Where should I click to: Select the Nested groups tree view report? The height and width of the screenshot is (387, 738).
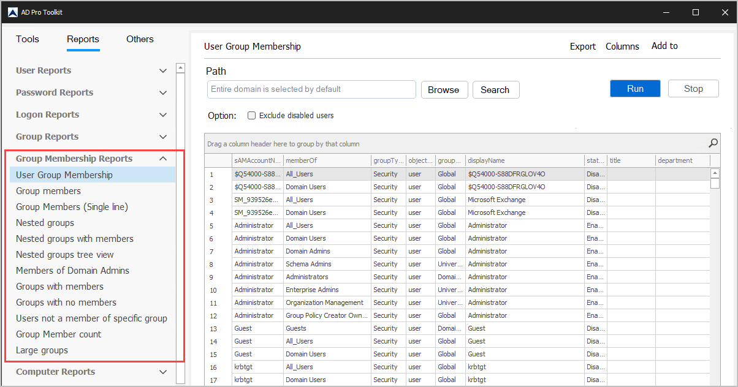click(x=65, y=255)
